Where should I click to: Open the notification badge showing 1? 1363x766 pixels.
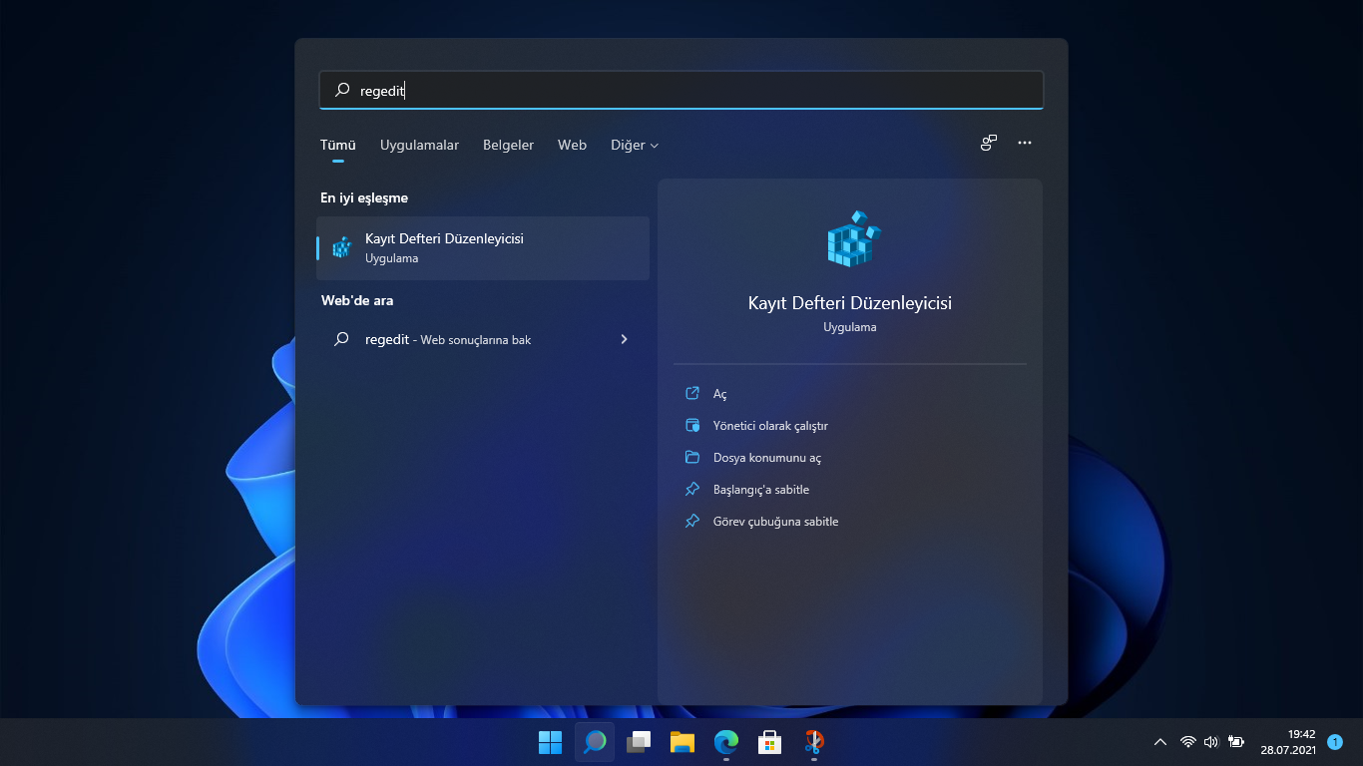1335,742
